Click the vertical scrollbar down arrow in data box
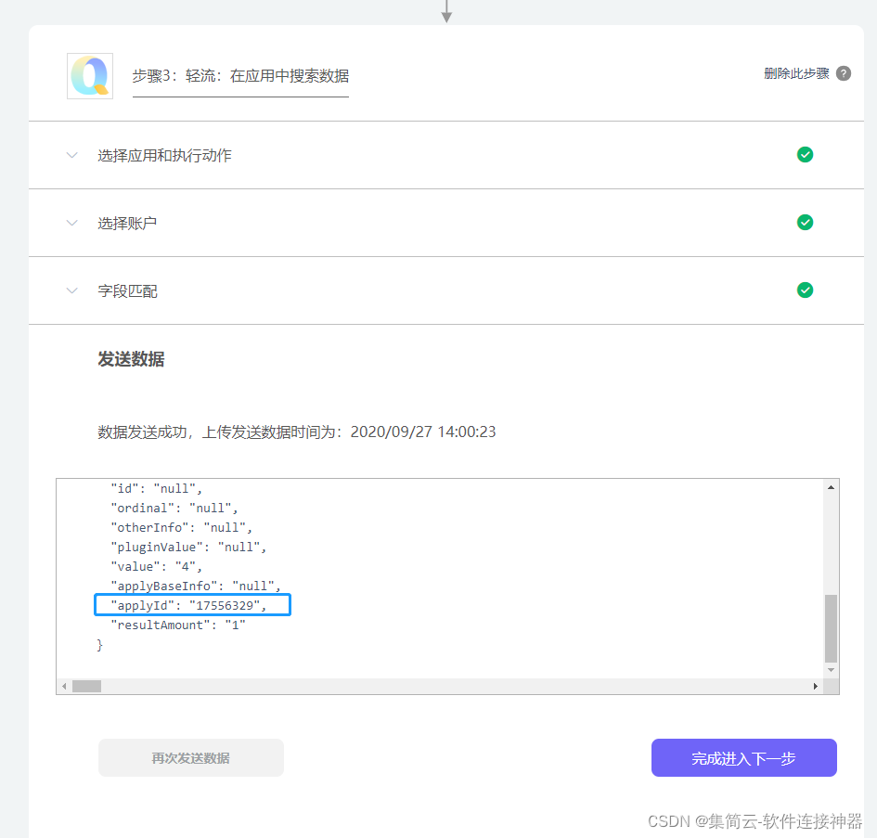Viewport: 877px width, 838px height. coord(831,670)
